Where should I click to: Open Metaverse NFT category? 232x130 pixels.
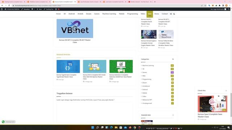click(147, 100)
